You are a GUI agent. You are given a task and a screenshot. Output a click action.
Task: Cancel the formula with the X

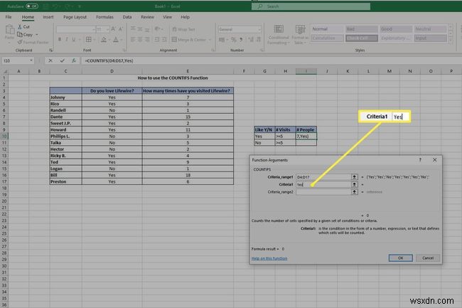click(x=50, y=60)
